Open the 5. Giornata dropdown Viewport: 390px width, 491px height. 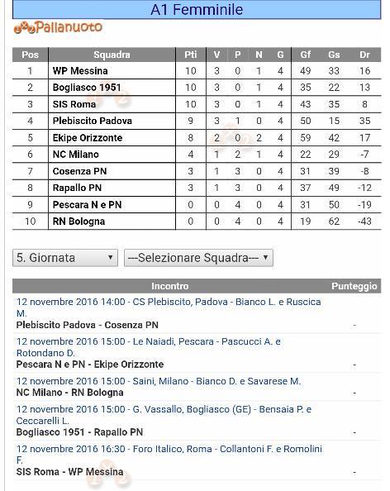point(65,258)
